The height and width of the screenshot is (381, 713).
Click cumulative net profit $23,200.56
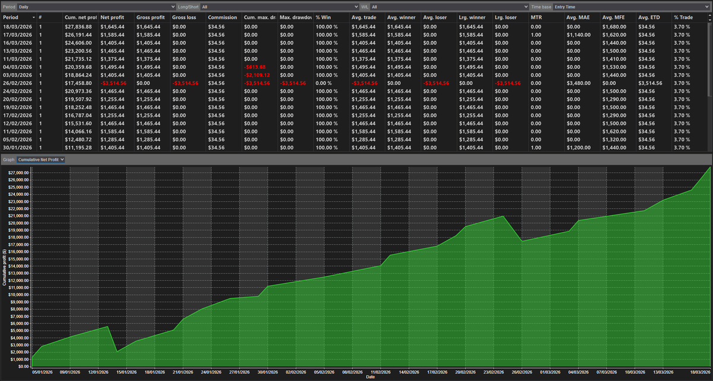click(78, 51)
